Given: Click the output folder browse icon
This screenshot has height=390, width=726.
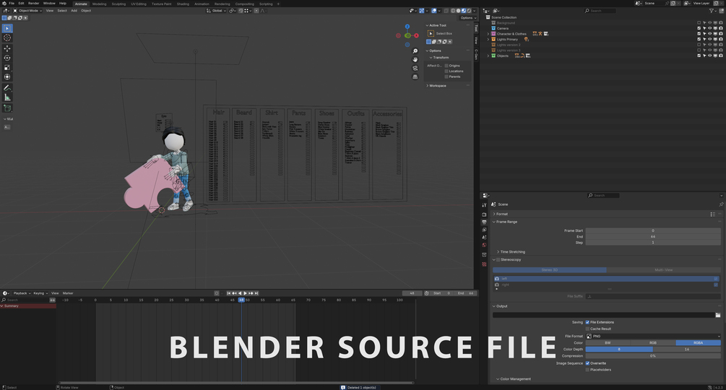Looking at the screenshot, I should point(717,315).
